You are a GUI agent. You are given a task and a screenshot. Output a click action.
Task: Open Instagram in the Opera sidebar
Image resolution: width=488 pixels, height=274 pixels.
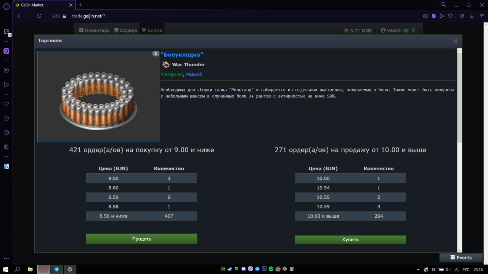click(6, 51)
